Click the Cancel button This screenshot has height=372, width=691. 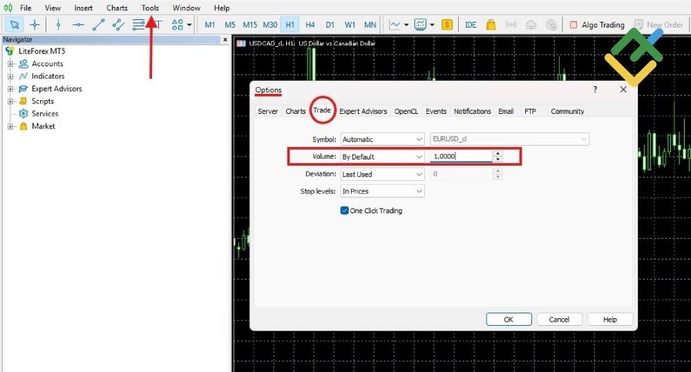tap(559, 320)
